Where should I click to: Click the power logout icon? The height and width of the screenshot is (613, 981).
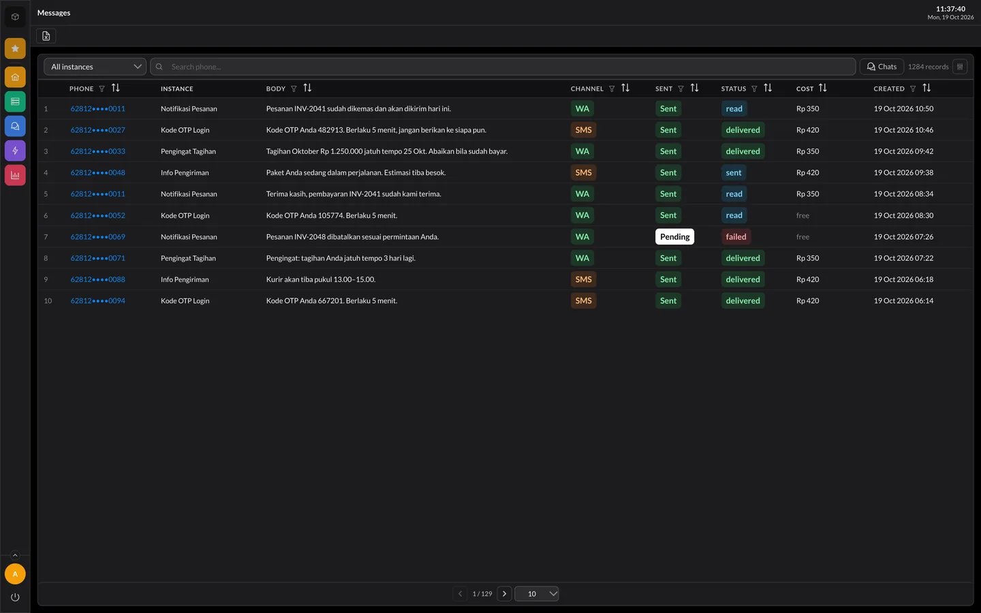(x=15, y=597)
